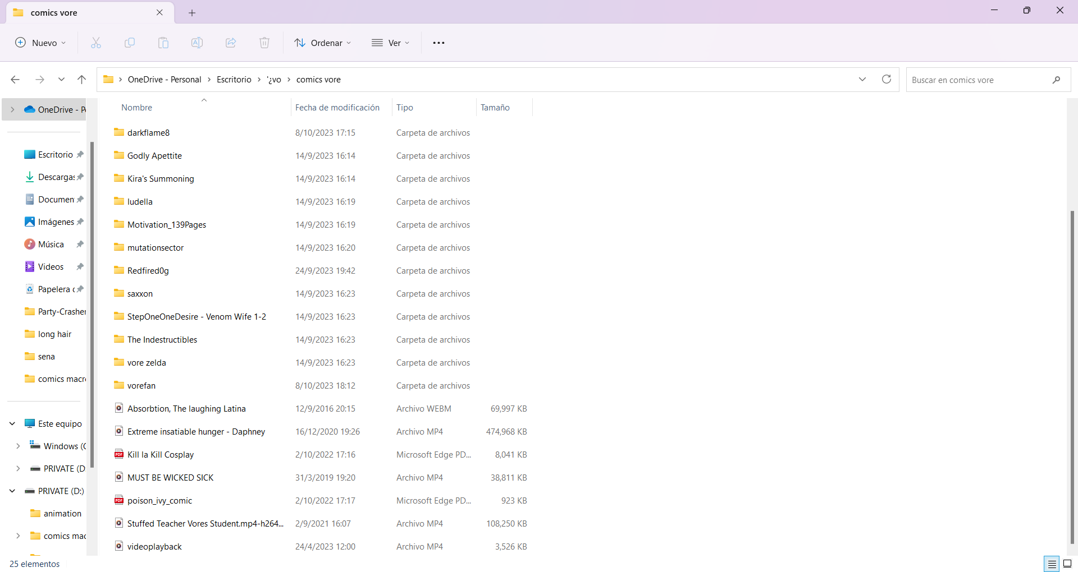Screen dimensions: 1078x572
Task: Expand the comics mac folder node
Action: pyautogui.click(x=18, y=536)
